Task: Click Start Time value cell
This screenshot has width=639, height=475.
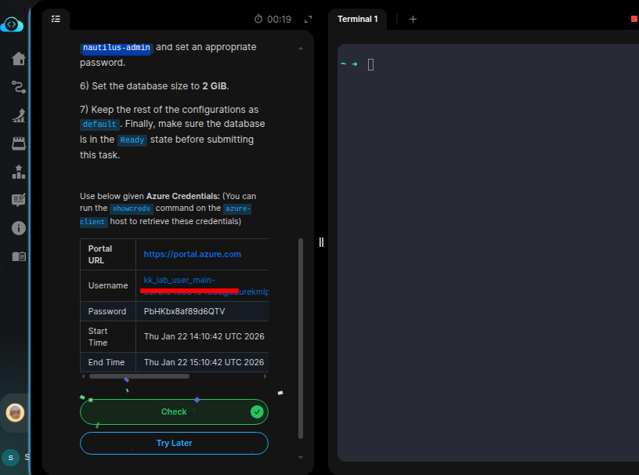Action: (204, 337)
